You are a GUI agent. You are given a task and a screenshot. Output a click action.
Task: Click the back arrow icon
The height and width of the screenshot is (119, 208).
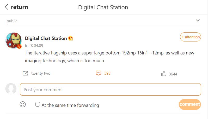(7, 7)
